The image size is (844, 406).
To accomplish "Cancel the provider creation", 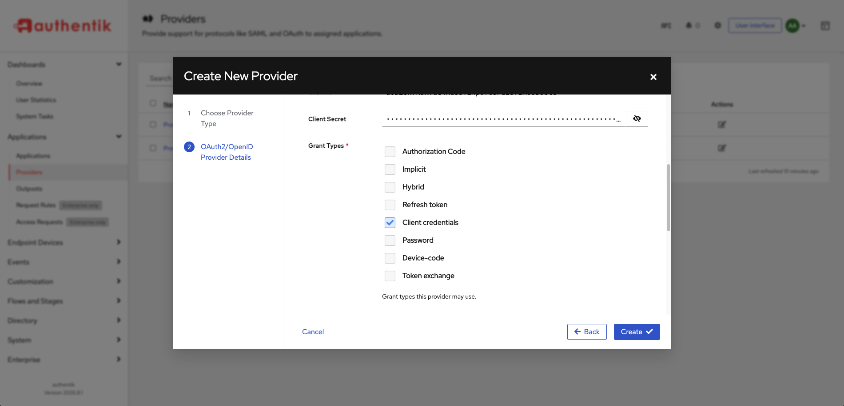I will (313, 332).
